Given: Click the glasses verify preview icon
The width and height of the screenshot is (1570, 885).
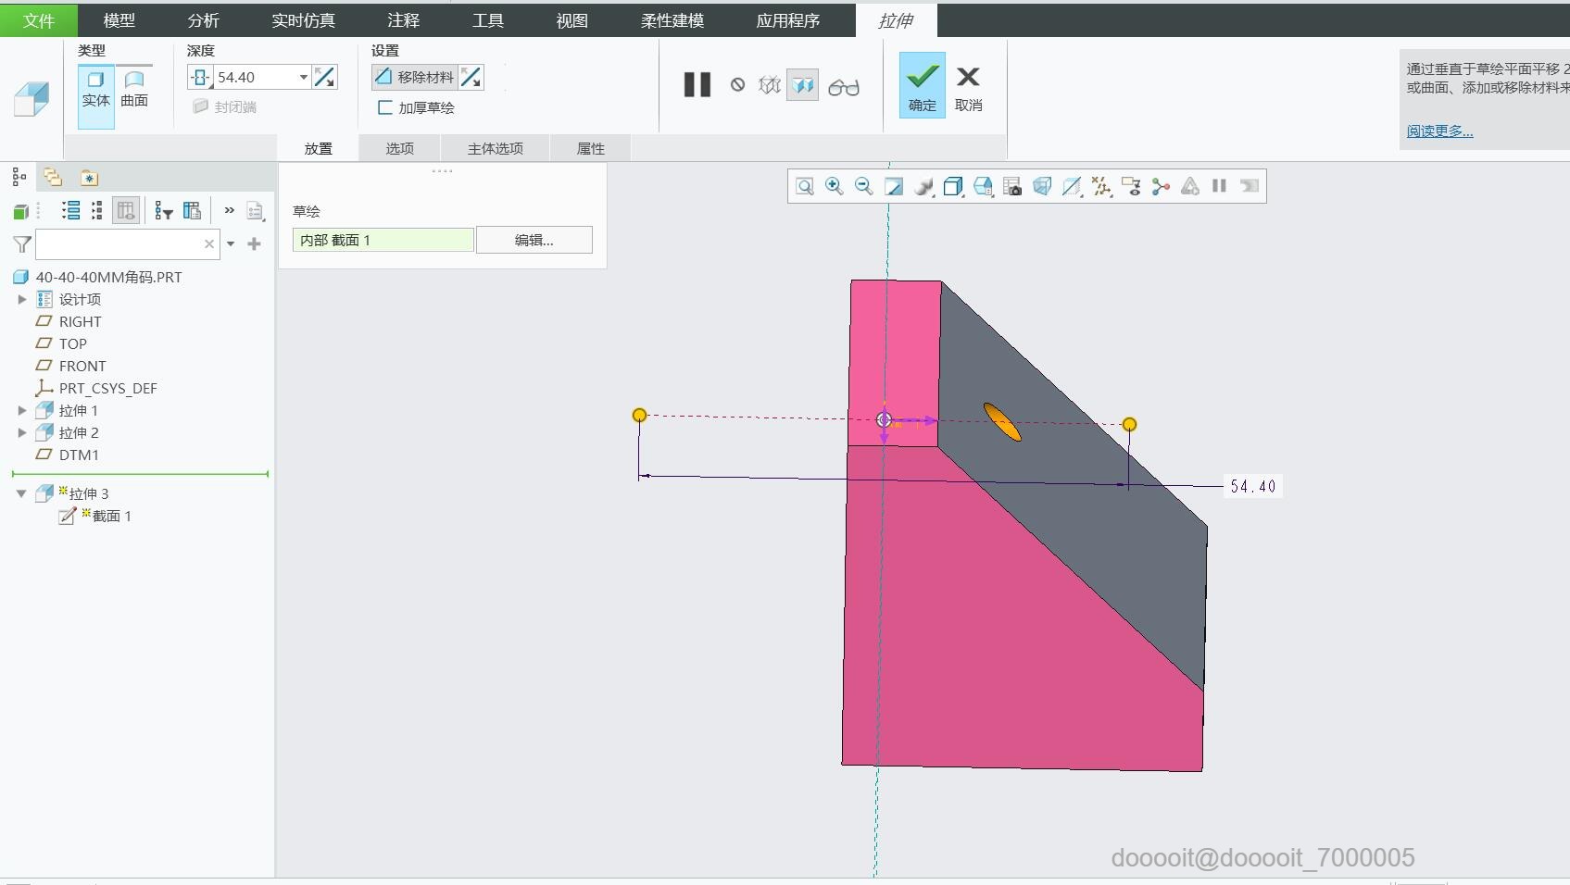Looking at the screenshot, I should click(844, 87).
